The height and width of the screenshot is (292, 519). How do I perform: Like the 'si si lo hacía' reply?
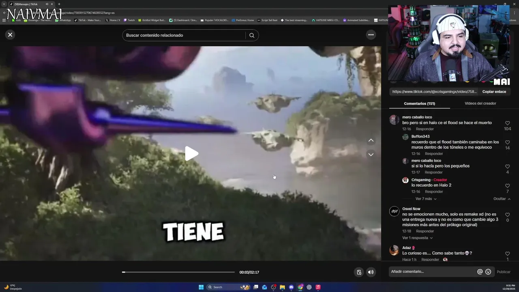[x=507, y=167]
